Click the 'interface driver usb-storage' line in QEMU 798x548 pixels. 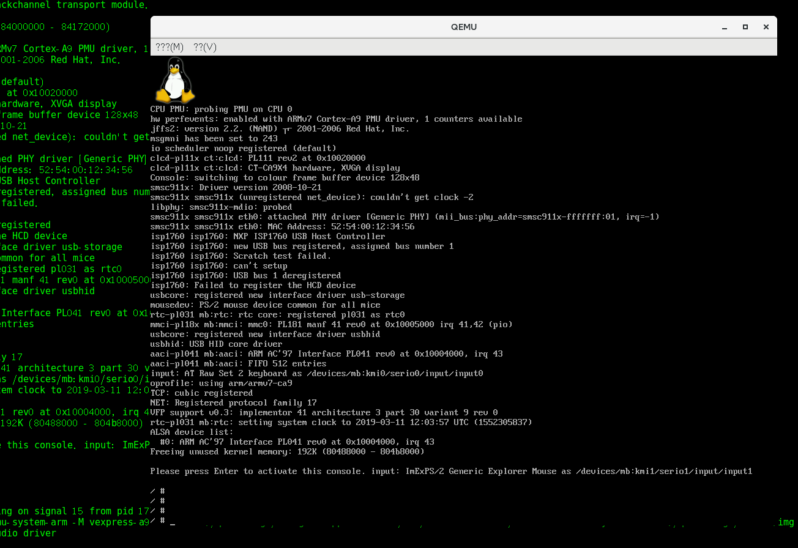[x=277, y=295]
